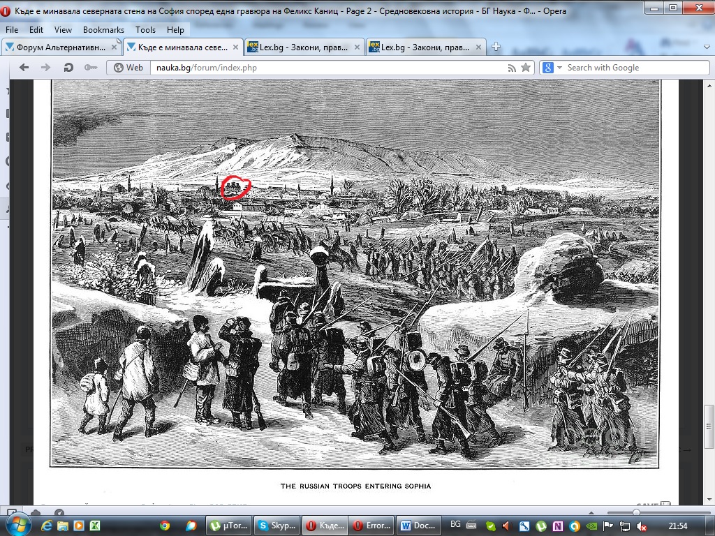
Task: Click the Search with Google field
Action: (636, 68)
